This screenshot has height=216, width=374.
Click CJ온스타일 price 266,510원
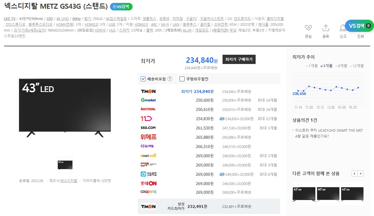205,147
